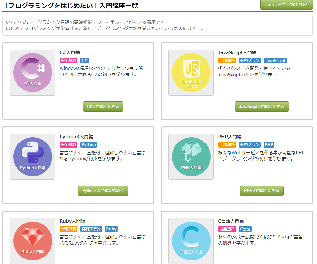Open the Ruby入門編 title link
The width and height of the screenshot is (317, 264).
pyautogui.click(x=72, y=221)
